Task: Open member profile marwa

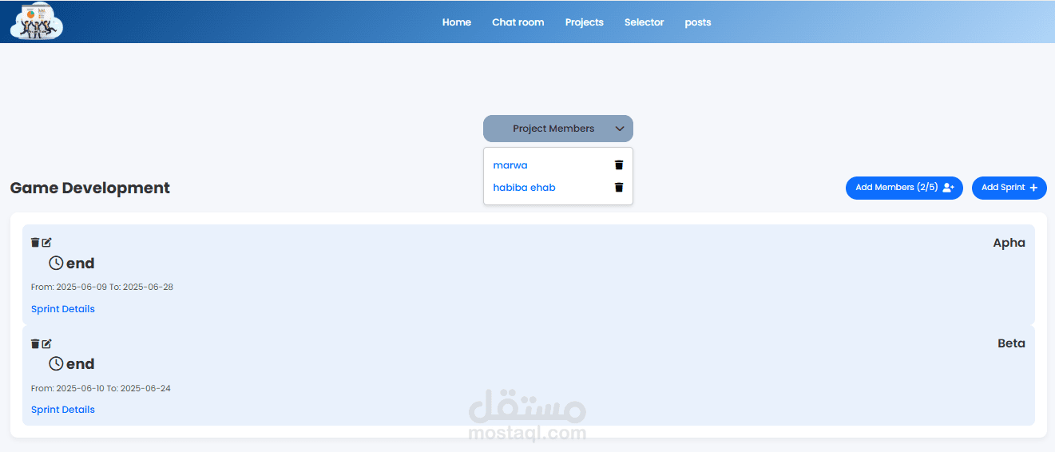Action: point(510,165)
